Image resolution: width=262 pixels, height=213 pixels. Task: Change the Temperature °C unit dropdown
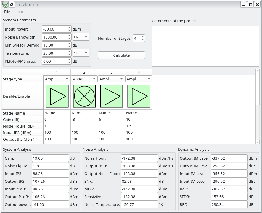tap(81, 53)
